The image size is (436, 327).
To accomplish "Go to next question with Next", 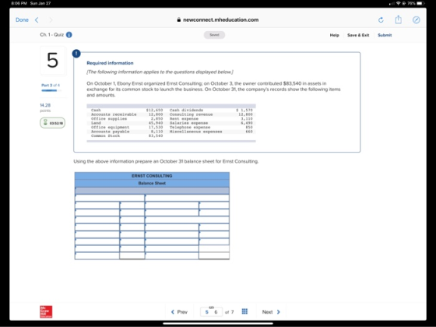I will tap(271, 312).
